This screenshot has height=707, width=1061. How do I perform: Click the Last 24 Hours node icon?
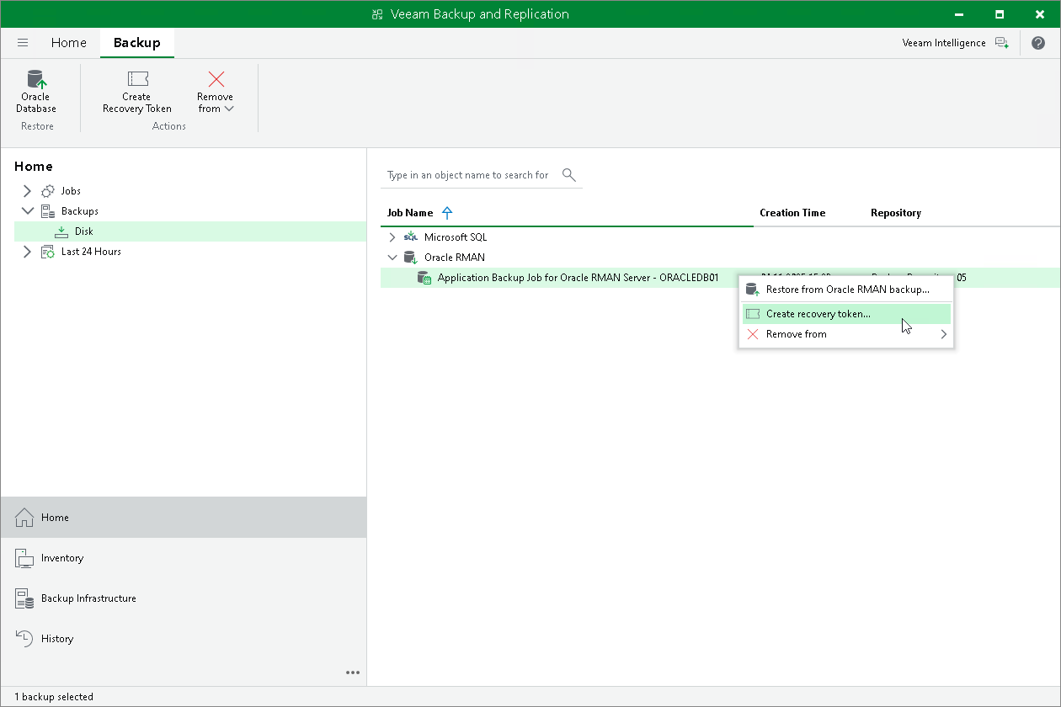tap(48, 252)
